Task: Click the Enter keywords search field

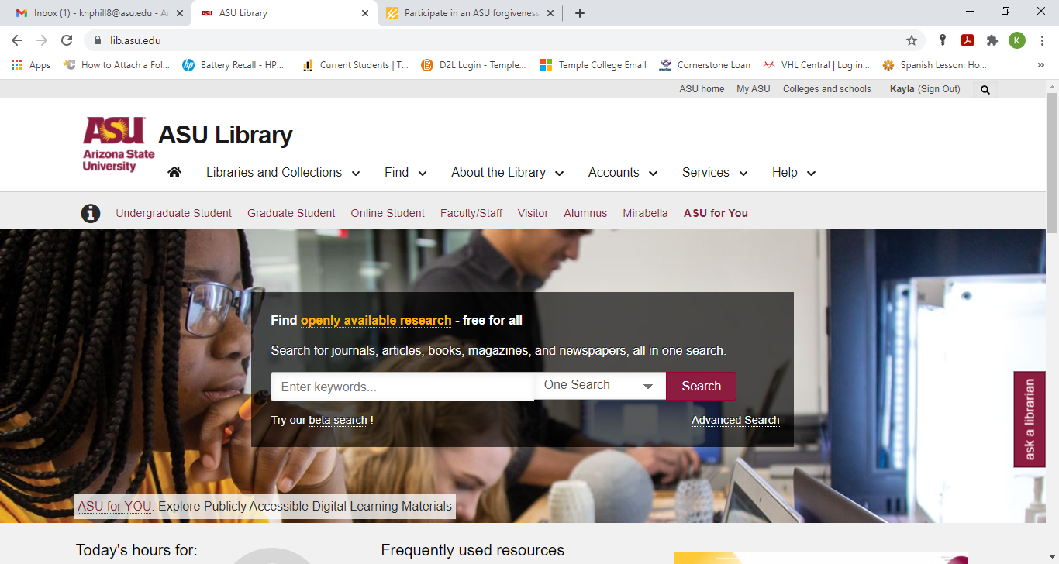Action: click(x=402, y=387)
